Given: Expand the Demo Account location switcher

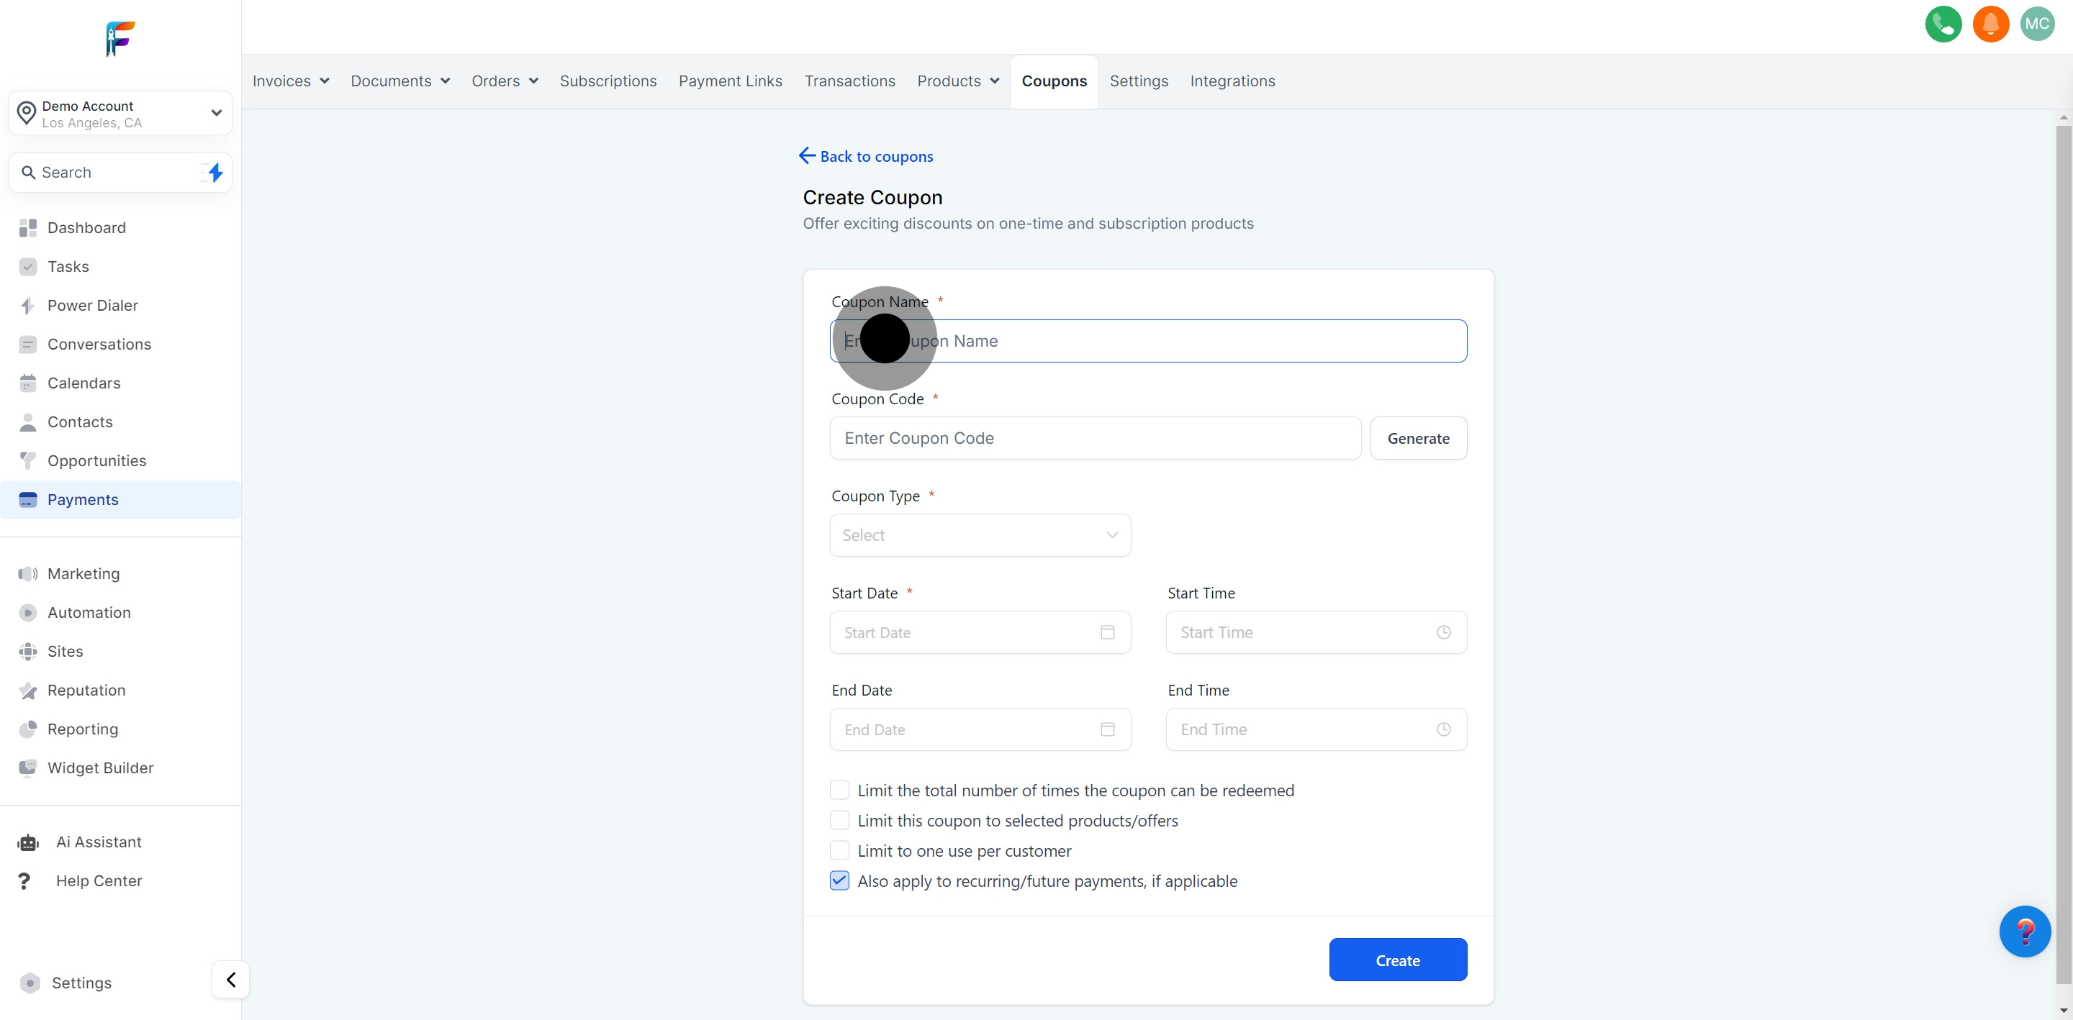Looking at the screenshot, I should tap(121, 114).
